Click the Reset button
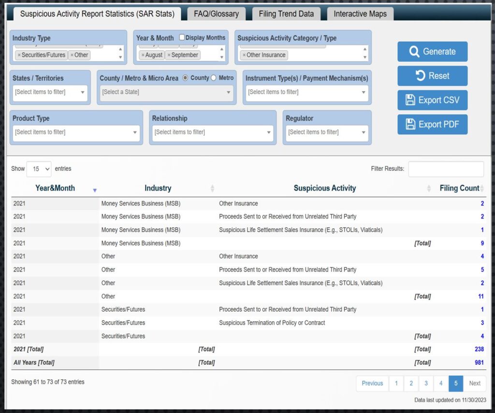The image size is (495, 413). 432,76
